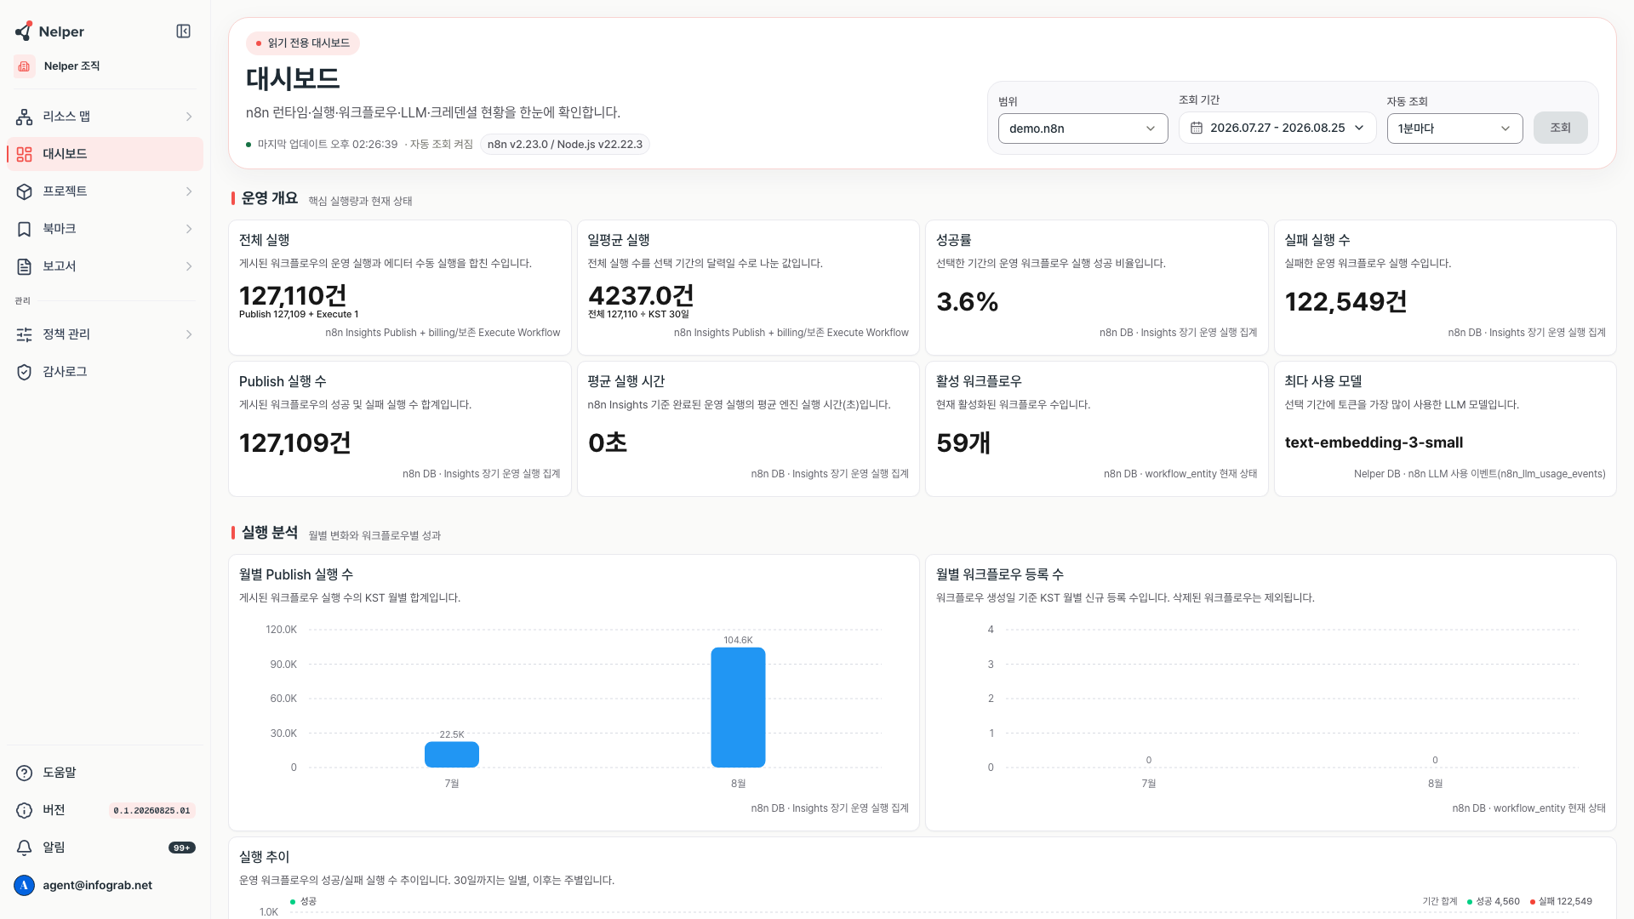The height and width of the screenshot is (919, 1634).
Task: Open the 범위 dropdown showing demo.n8n
Action: pos(1083,128)
